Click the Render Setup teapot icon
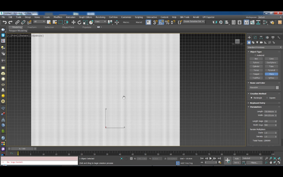Image resolution: width=283 pixels, height=177 pixels. (x=272, y=22)
